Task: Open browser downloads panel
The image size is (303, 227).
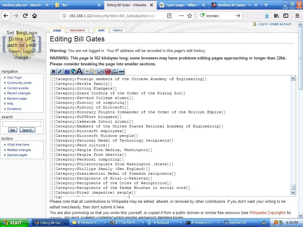Action: [x=267, y=16]
